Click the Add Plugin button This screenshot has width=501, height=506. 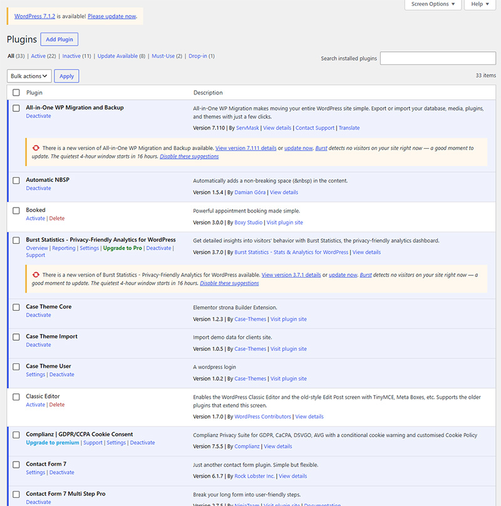pos(59,39)
